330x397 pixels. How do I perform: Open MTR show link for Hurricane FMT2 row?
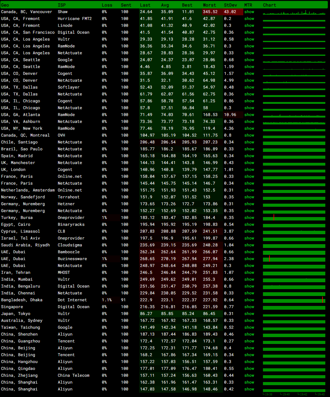click(249, 19)
